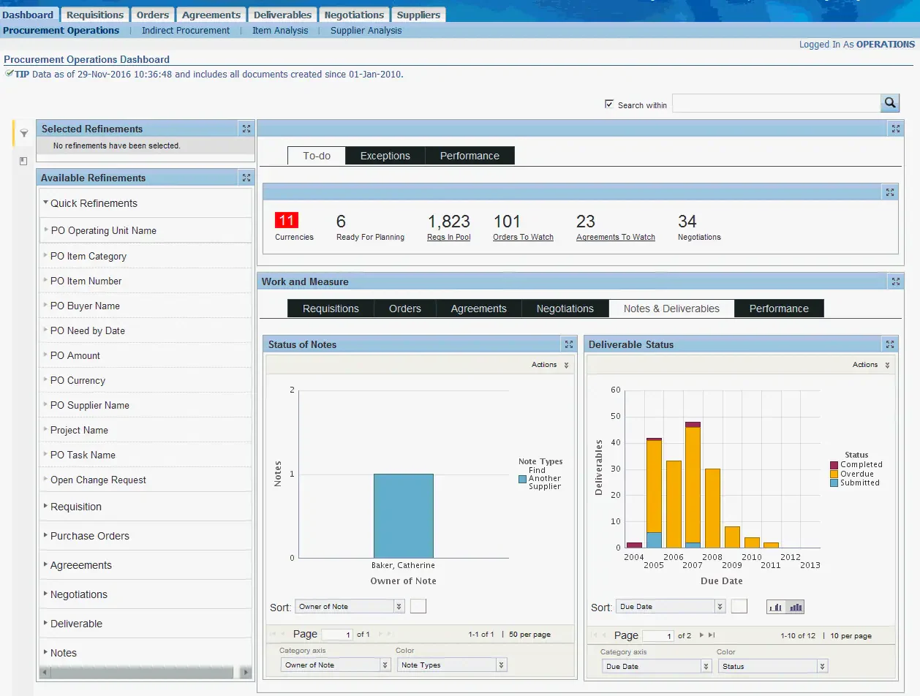Open Category axis dropdown for Due Date
Image resolution: width=920 pixels, height=696 pixels.
point(657,666)
